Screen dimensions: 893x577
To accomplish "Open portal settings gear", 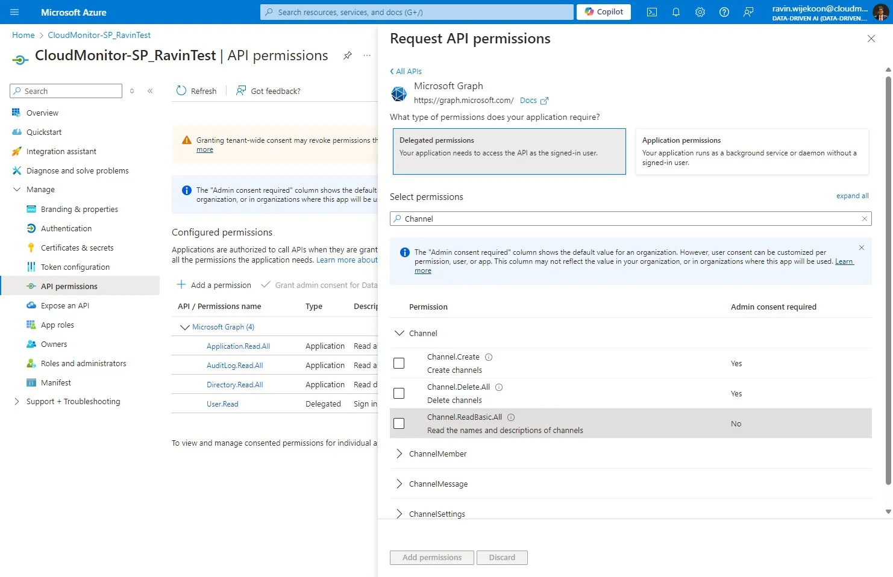I will point(700,12).
